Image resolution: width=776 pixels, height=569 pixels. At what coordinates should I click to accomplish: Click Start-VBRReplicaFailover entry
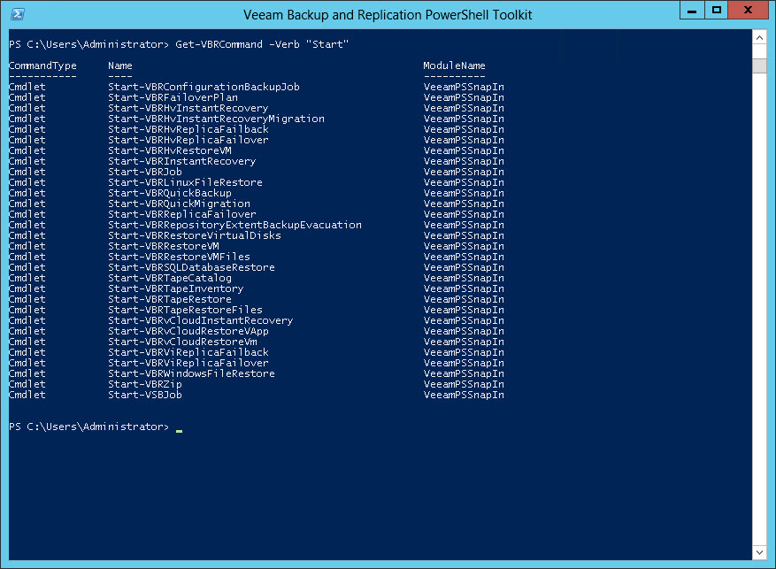tap(182, 214)
